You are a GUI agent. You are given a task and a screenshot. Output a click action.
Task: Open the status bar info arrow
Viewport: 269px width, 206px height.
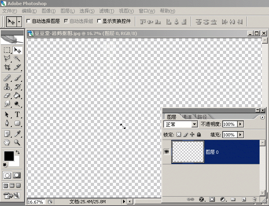124,201
